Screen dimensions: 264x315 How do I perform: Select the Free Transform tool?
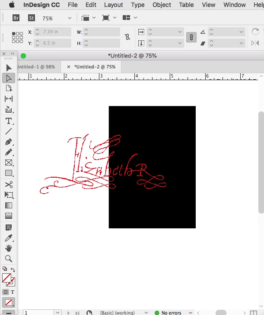click(x=9, y=195)
